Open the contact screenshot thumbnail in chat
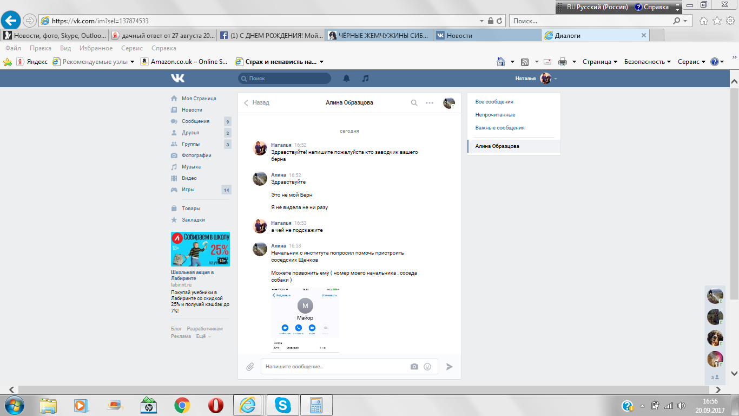Screen dimensions: 739x416 (305, 320)
